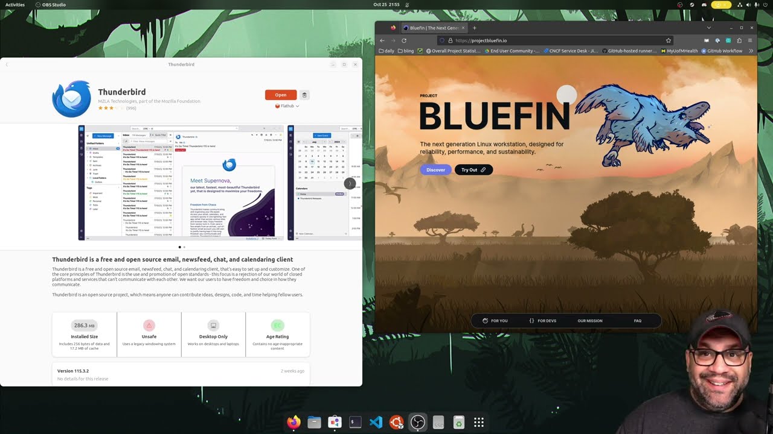Open the Overall Project Statistics bookmark
This screenshot has width=773, height=434.
tap(453, 51)
